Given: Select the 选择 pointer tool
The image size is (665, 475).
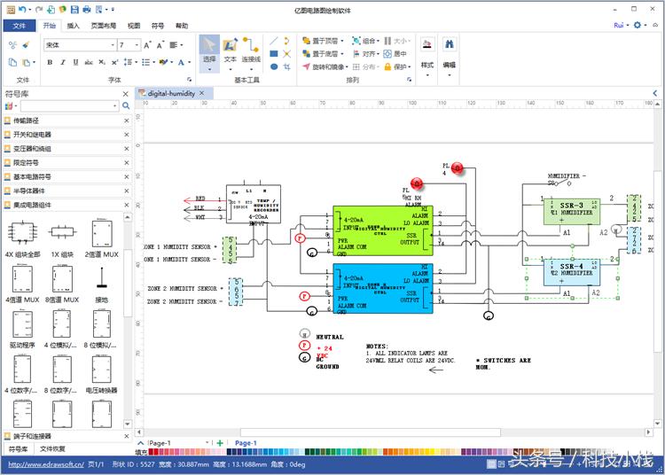Looking at the screenshot, I should (209, 50).
